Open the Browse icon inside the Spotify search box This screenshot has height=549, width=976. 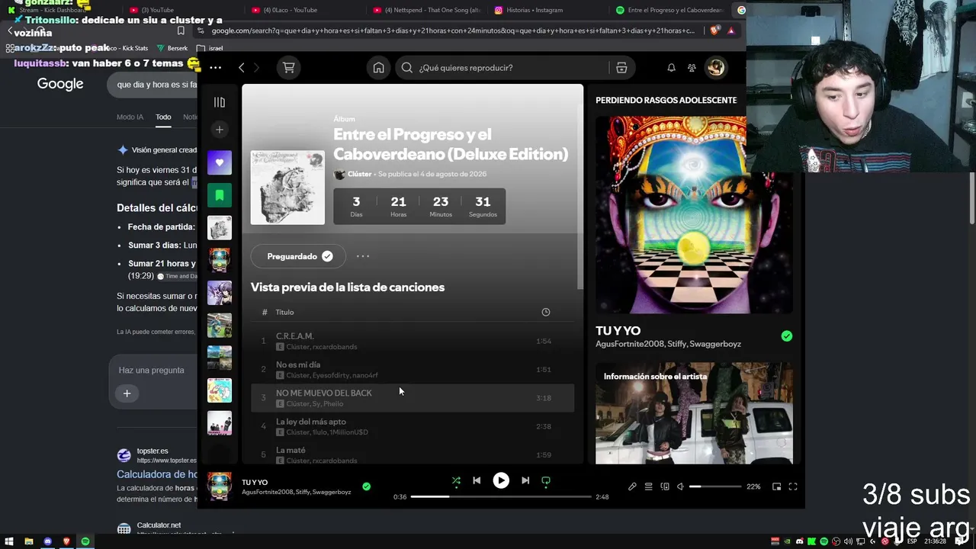pyautogui.click(x=621, y=68)
